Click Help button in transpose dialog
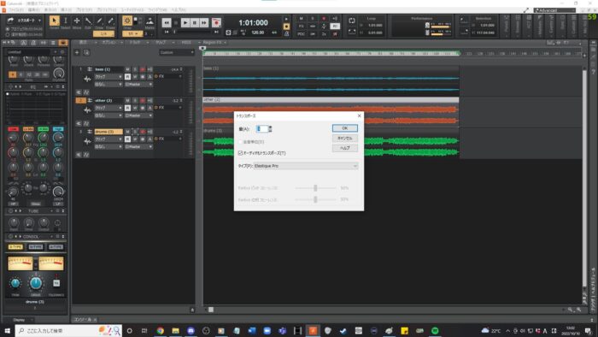 click(x=345, y=148)
